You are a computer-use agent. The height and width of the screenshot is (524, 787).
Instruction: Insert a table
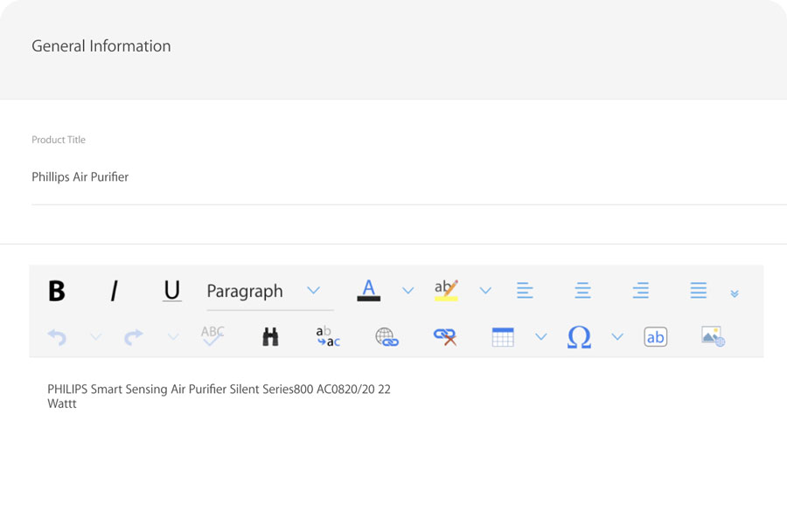pyautogui.click(x=503, y=337)
